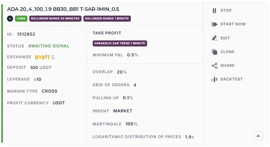270x147 pixels.
Task: Click the bot ID number 1512852
Action: point(26,34)
